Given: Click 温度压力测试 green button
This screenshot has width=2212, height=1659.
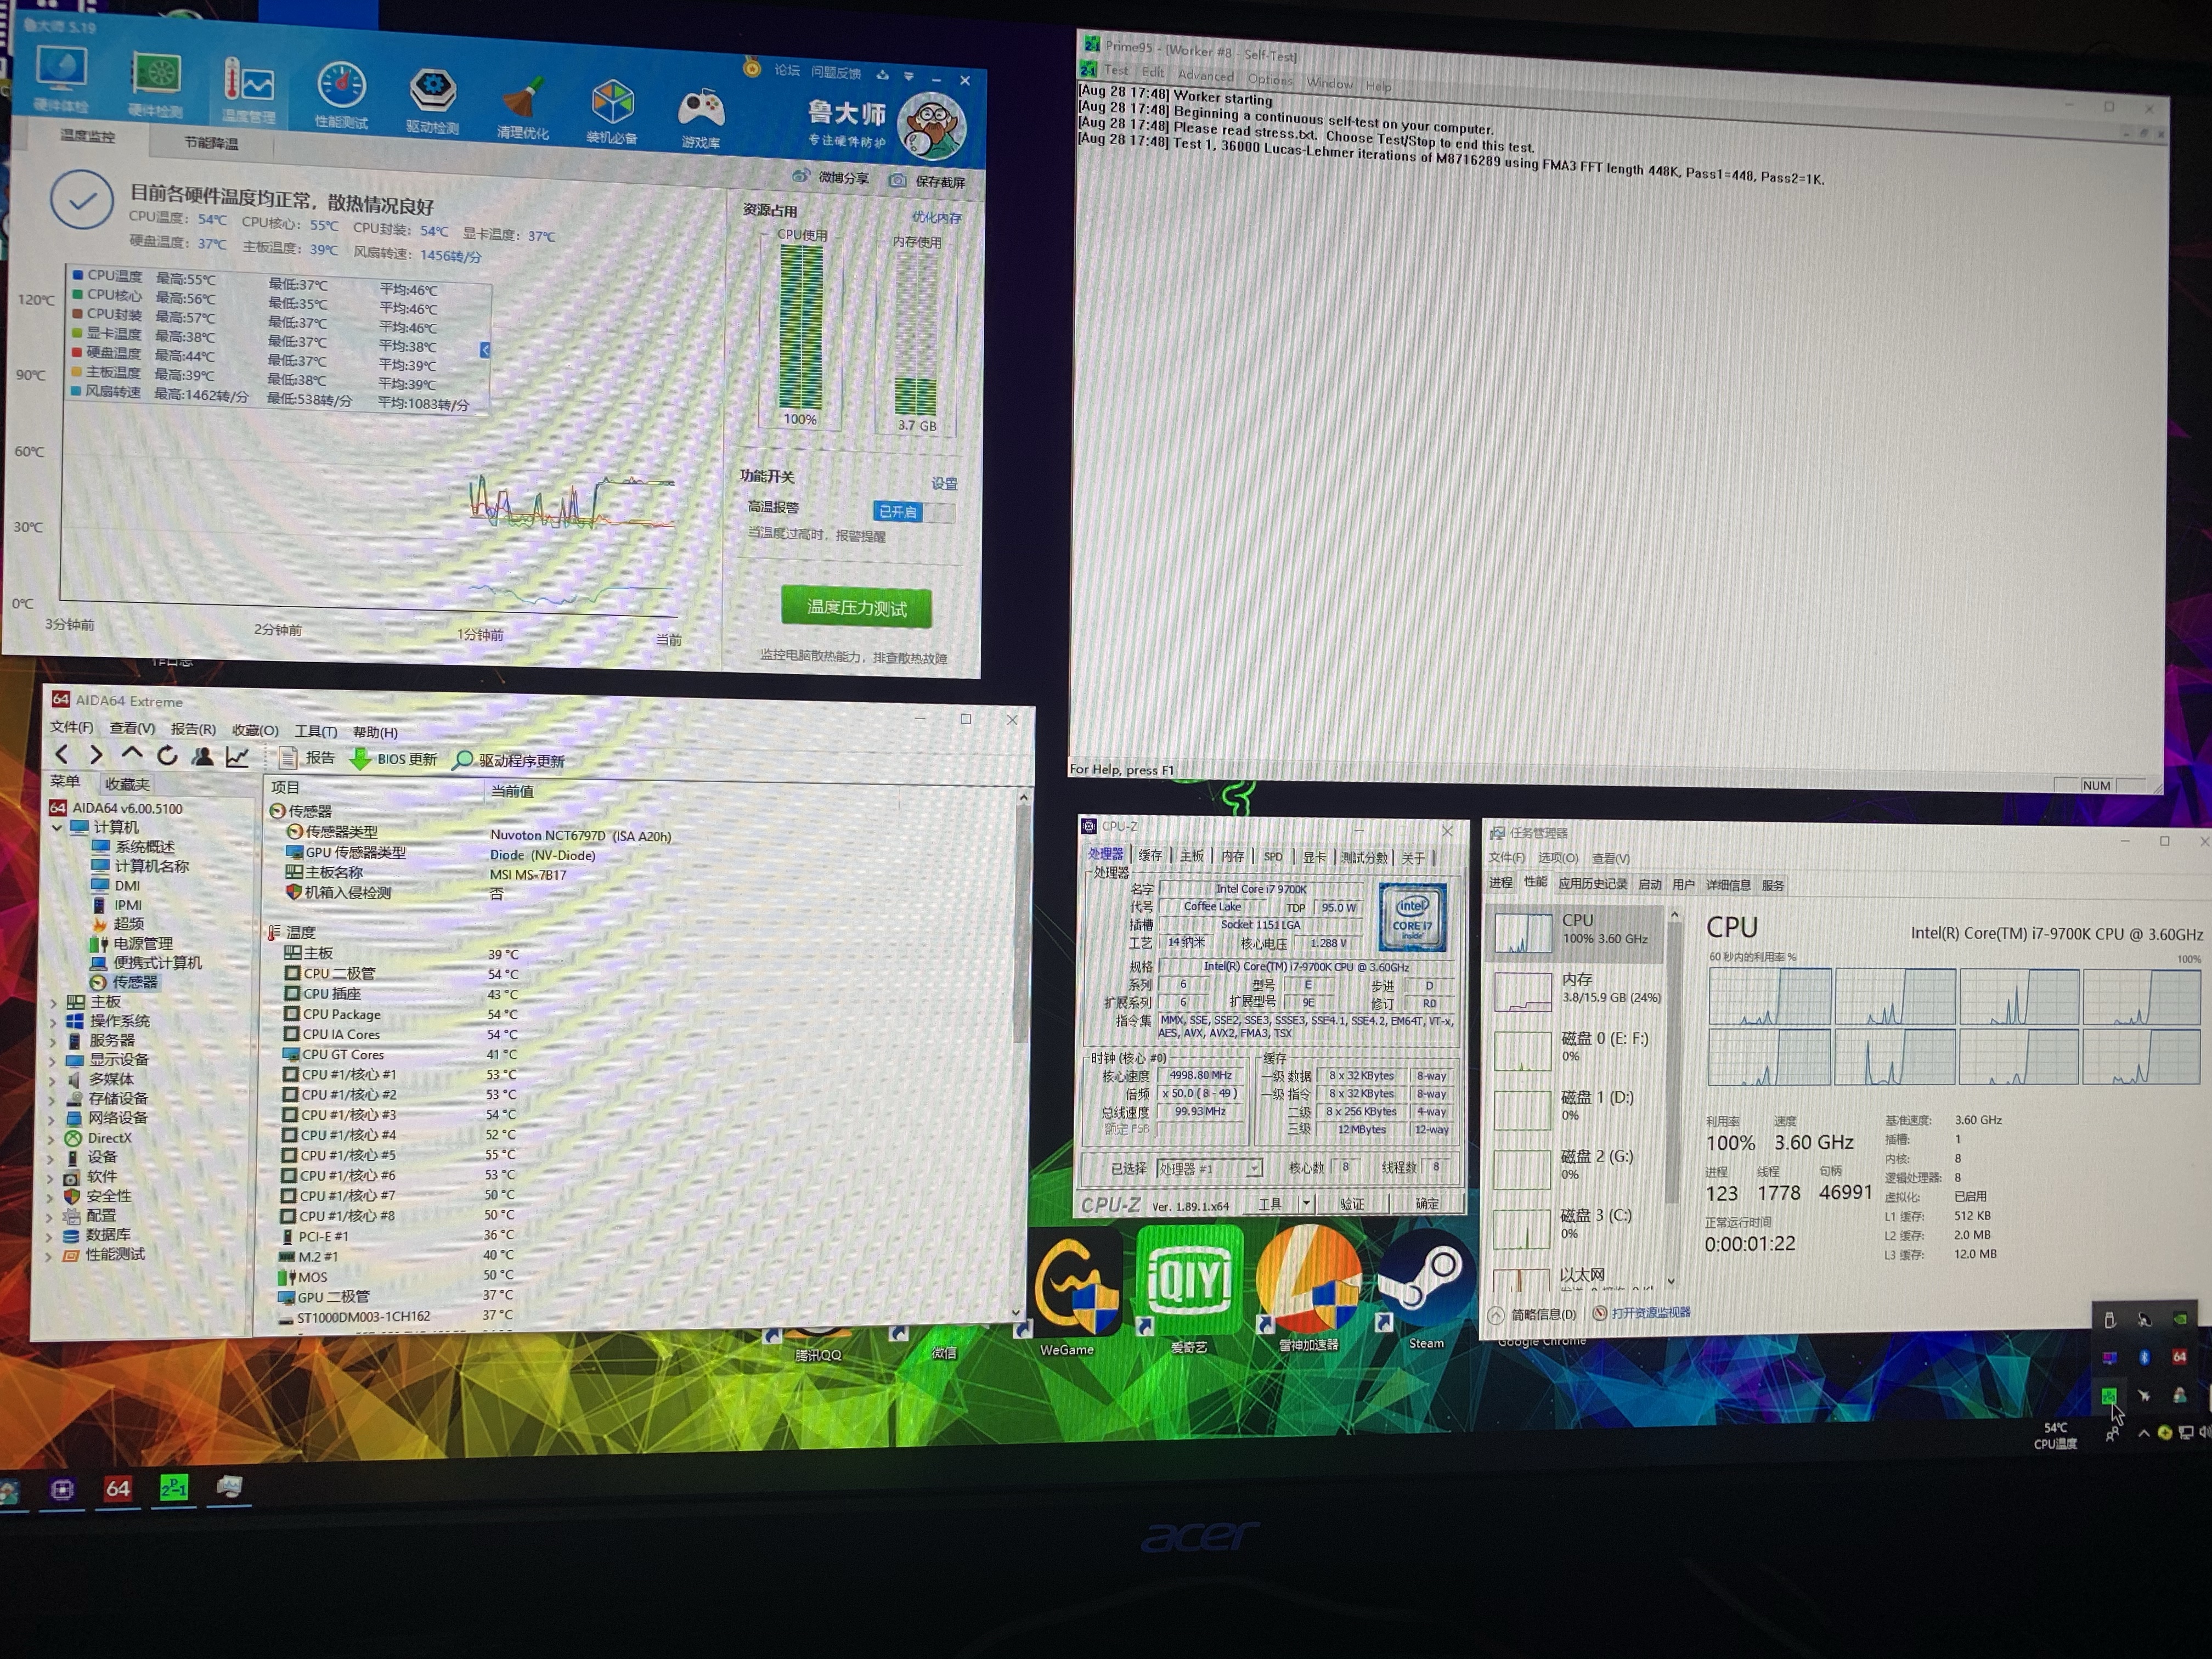Looking at the screenshot, I should point(856,607).
